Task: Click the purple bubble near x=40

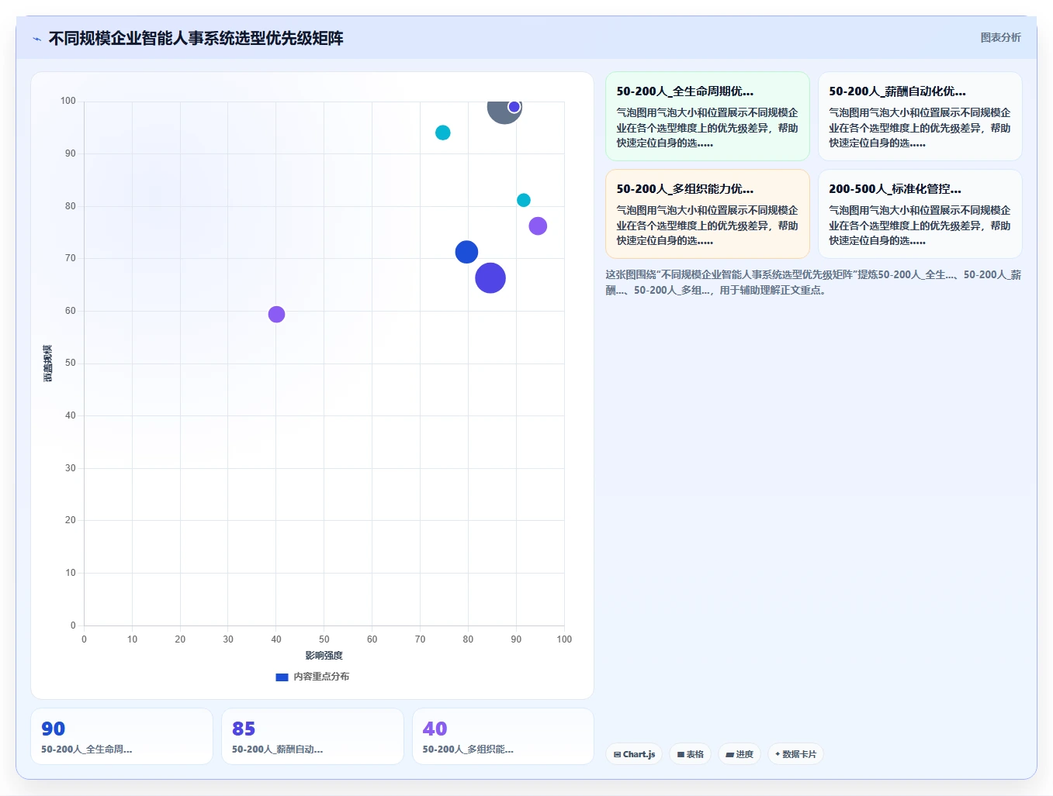Action: (276, 314)
